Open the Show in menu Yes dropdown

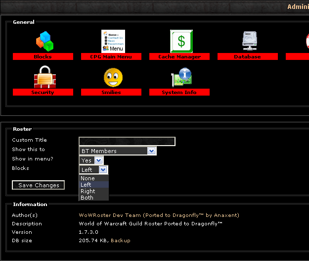pyautogui.click(x=98, y=160)
